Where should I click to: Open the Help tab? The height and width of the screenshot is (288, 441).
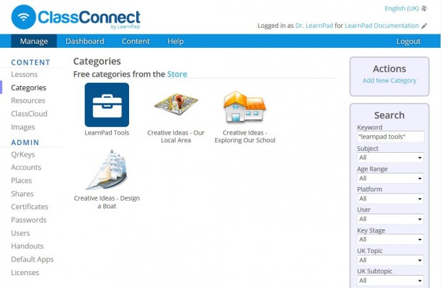click(x=176, y=41)
